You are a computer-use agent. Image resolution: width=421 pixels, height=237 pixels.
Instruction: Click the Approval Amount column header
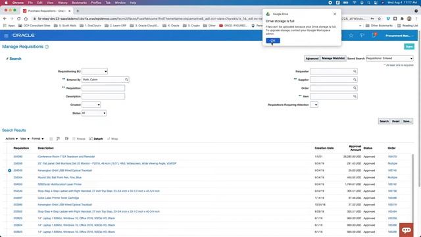pos(355,147)
